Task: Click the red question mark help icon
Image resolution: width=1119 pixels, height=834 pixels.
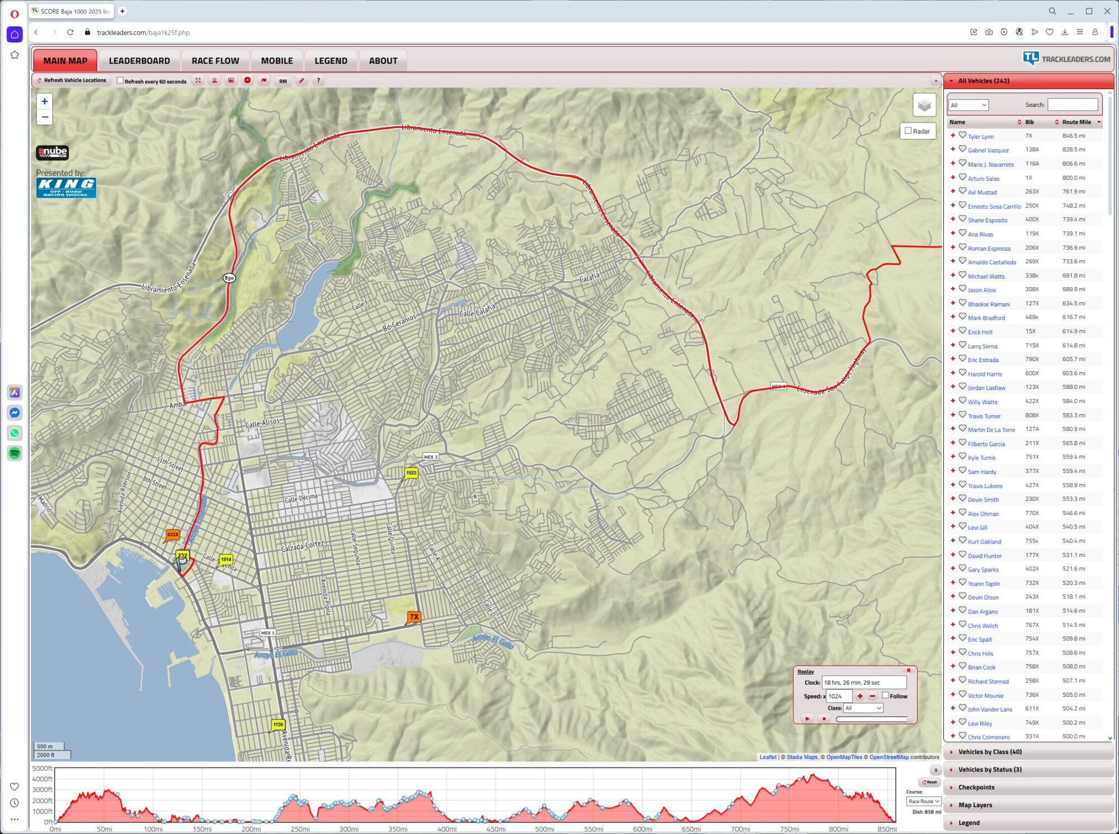Action: click(318, 81)
